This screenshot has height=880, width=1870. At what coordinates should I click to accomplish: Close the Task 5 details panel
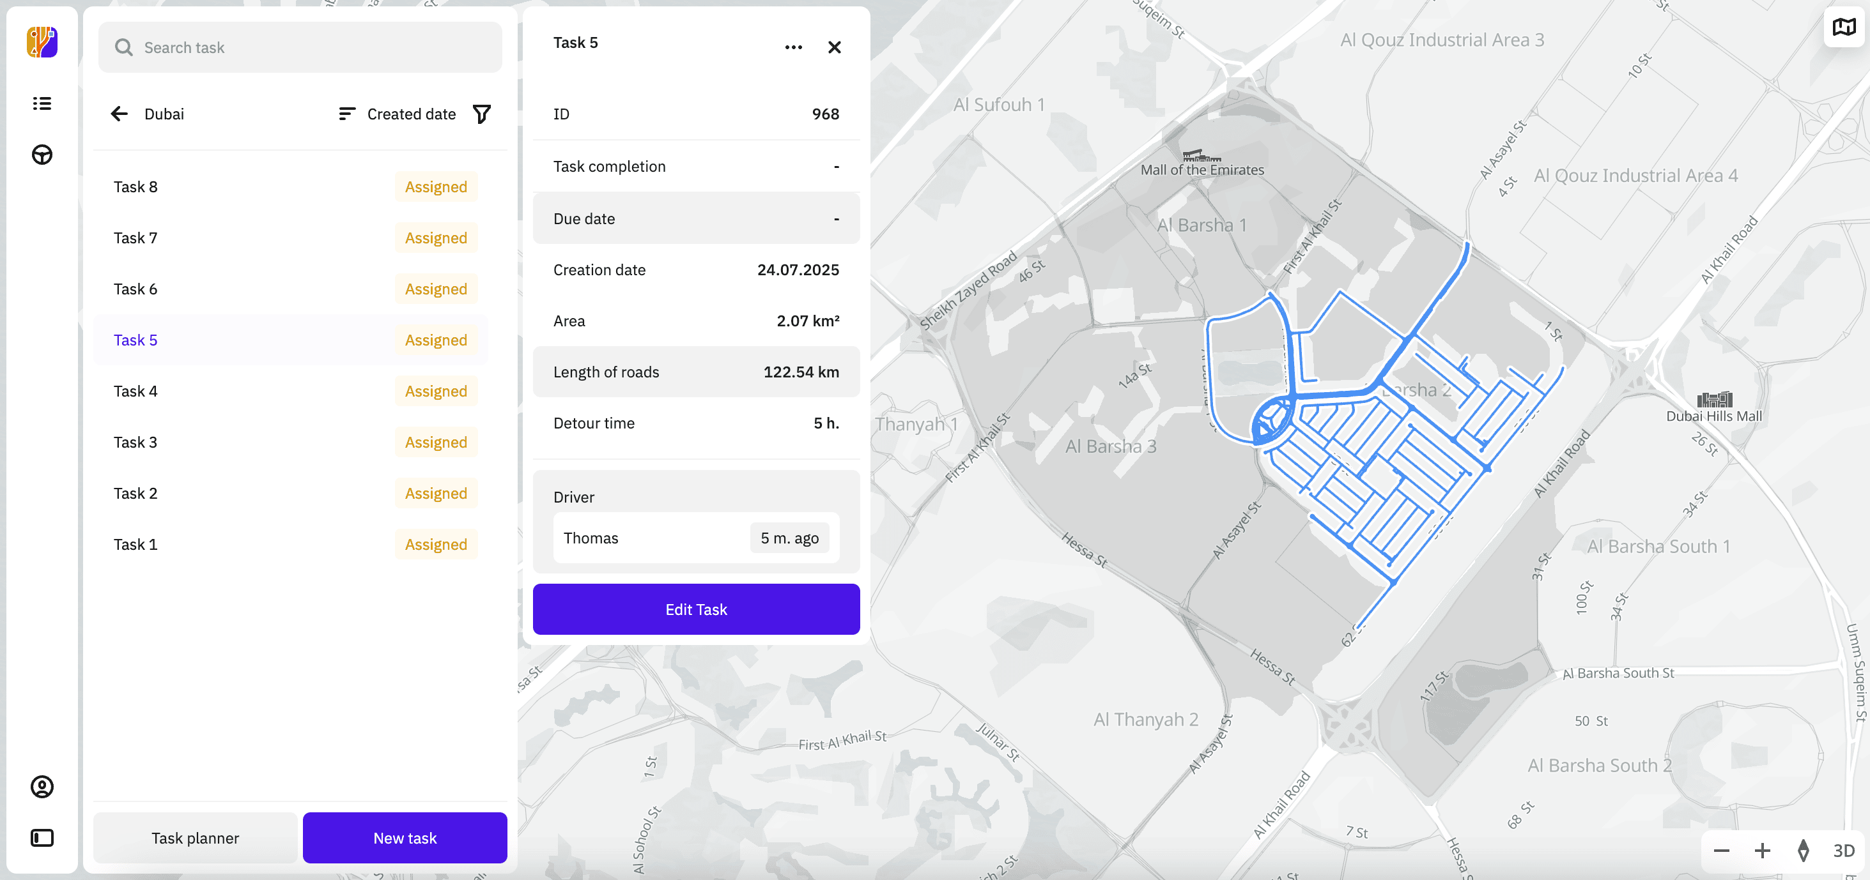tap(835, 47)
